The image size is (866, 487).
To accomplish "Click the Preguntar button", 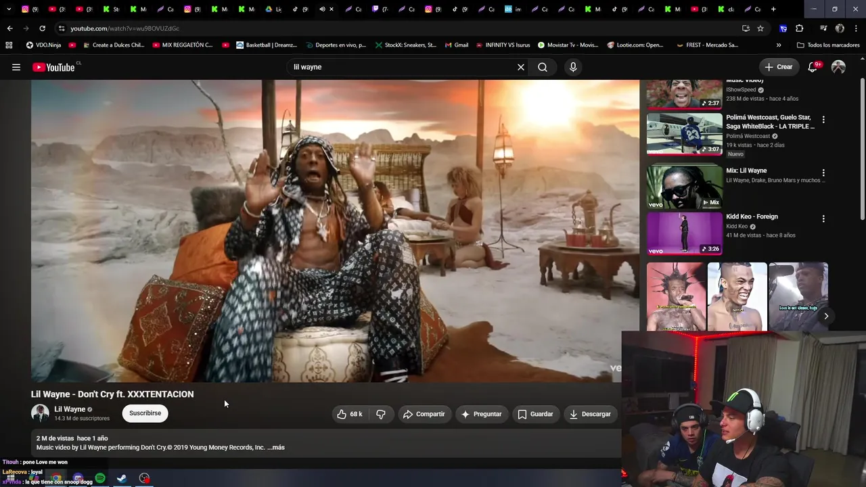I will coord(481,414).
